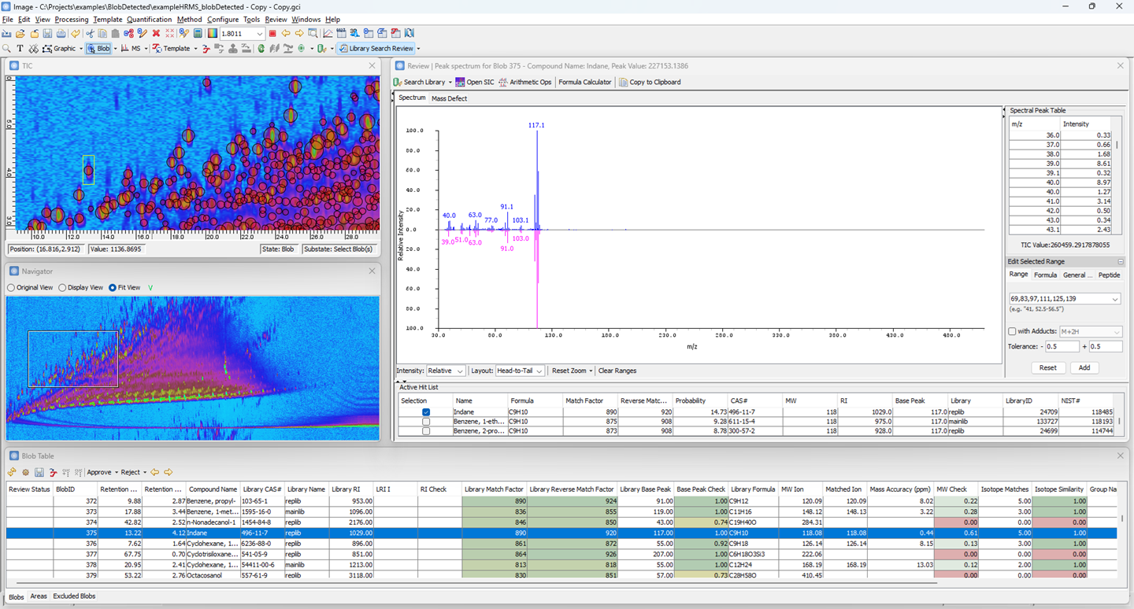Viewport: 1134px width, 609px height.
Task: Open the Layout Head-to-Tail dropdown
Action: click(x=520, y=371)
